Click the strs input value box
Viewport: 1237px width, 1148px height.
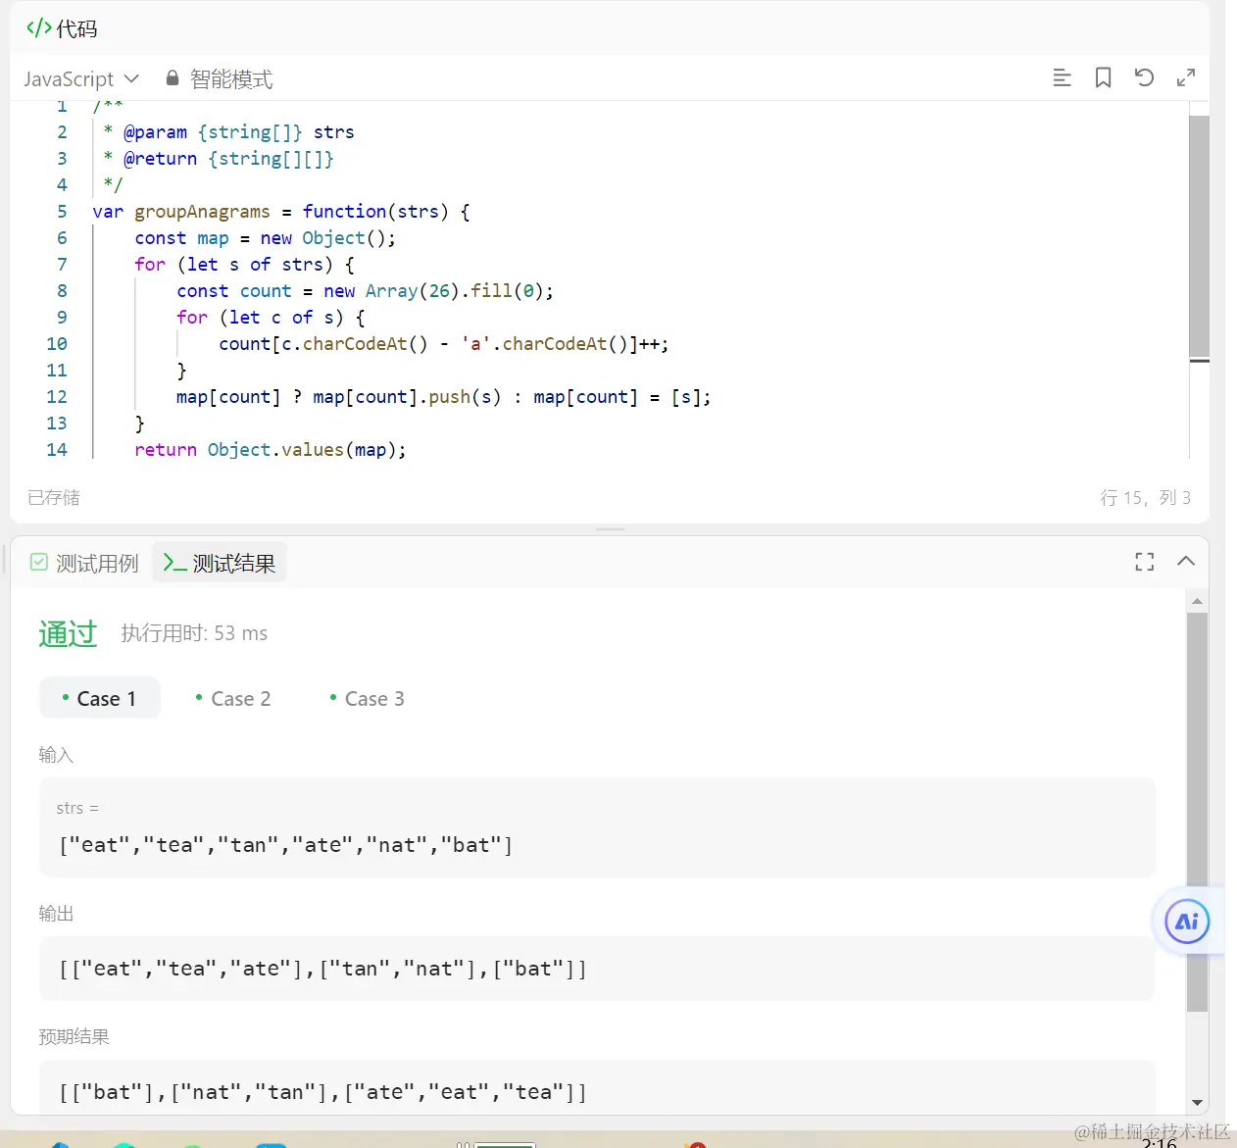[x=597, y=827]
